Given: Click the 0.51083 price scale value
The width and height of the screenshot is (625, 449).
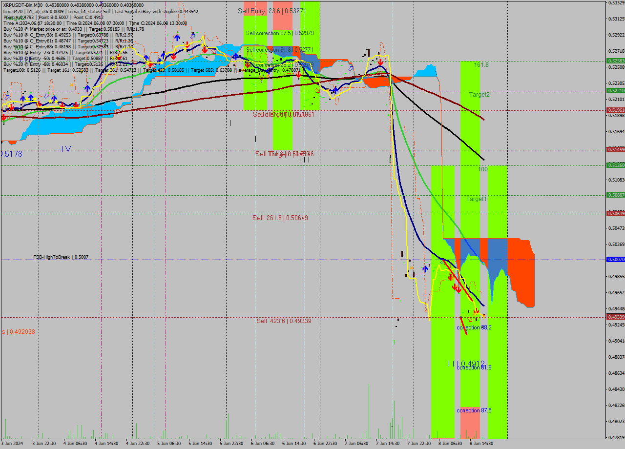Looking at the screenshot, I should point(617,180).
